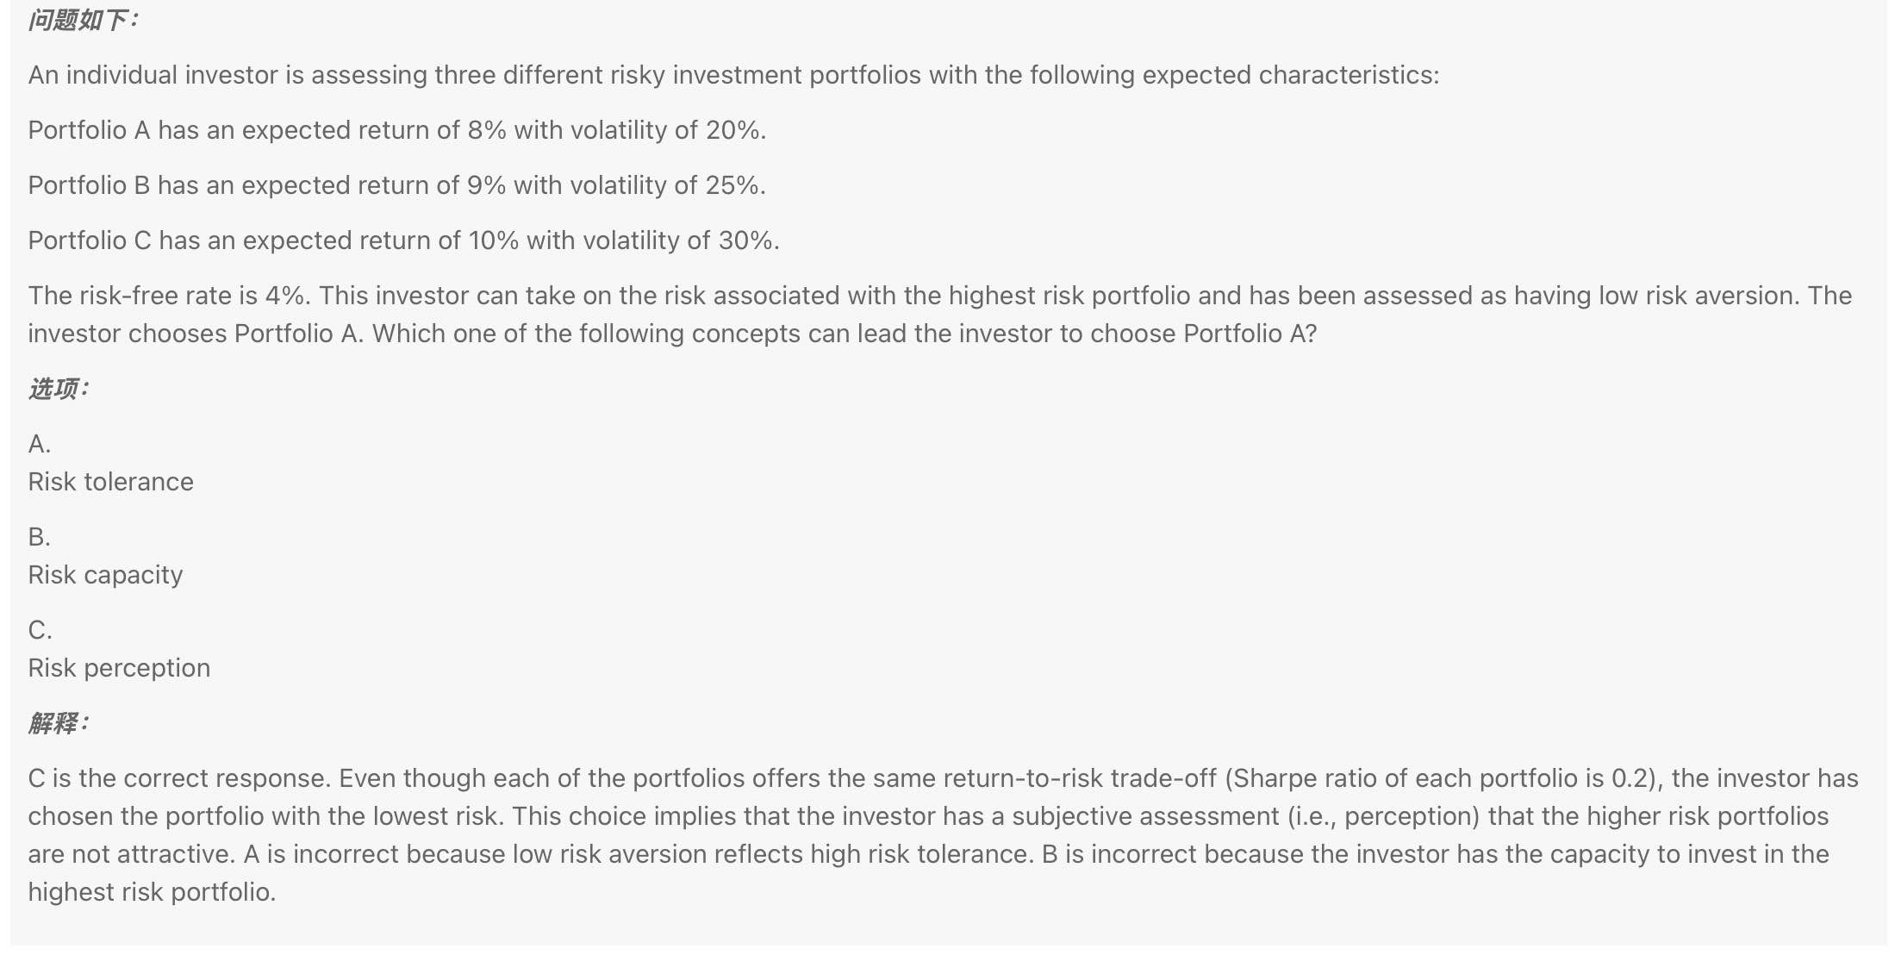Click the Portfolio B expected return line
The image size is (1895, 955).
click(397, 185)
